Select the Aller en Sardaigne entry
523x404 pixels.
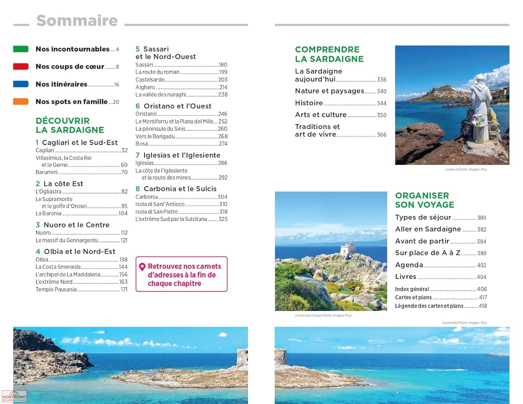[441, 229]
